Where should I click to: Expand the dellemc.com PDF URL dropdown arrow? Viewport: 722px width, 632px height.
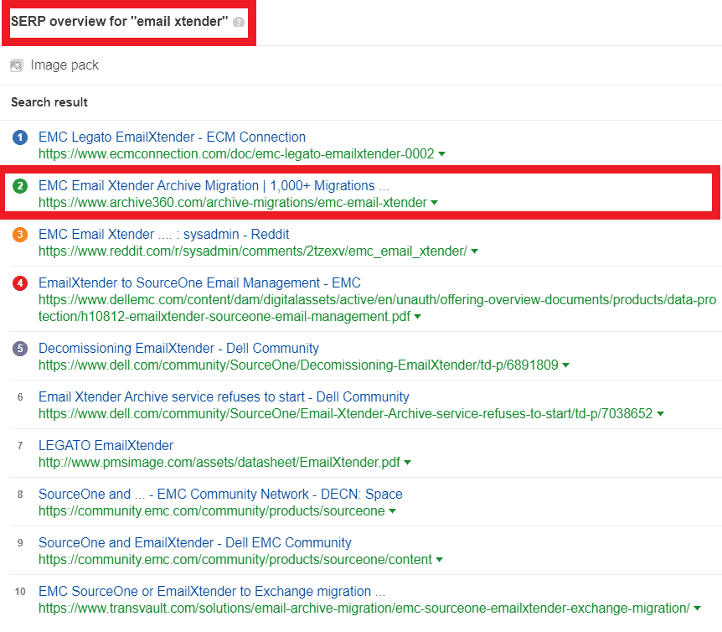click(x=418, y=317)
